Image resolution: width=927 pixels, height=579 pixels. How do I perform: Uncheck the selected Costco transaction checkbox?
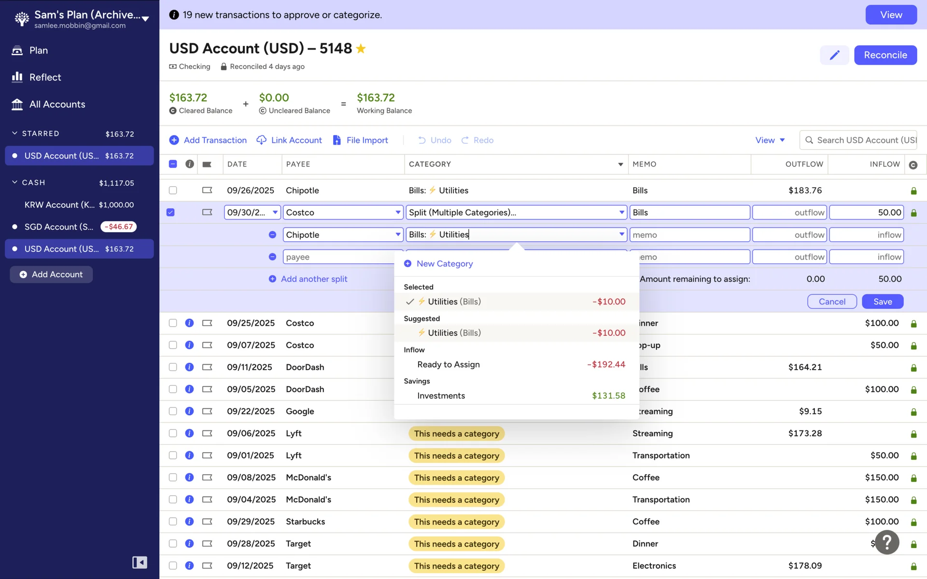170,212
